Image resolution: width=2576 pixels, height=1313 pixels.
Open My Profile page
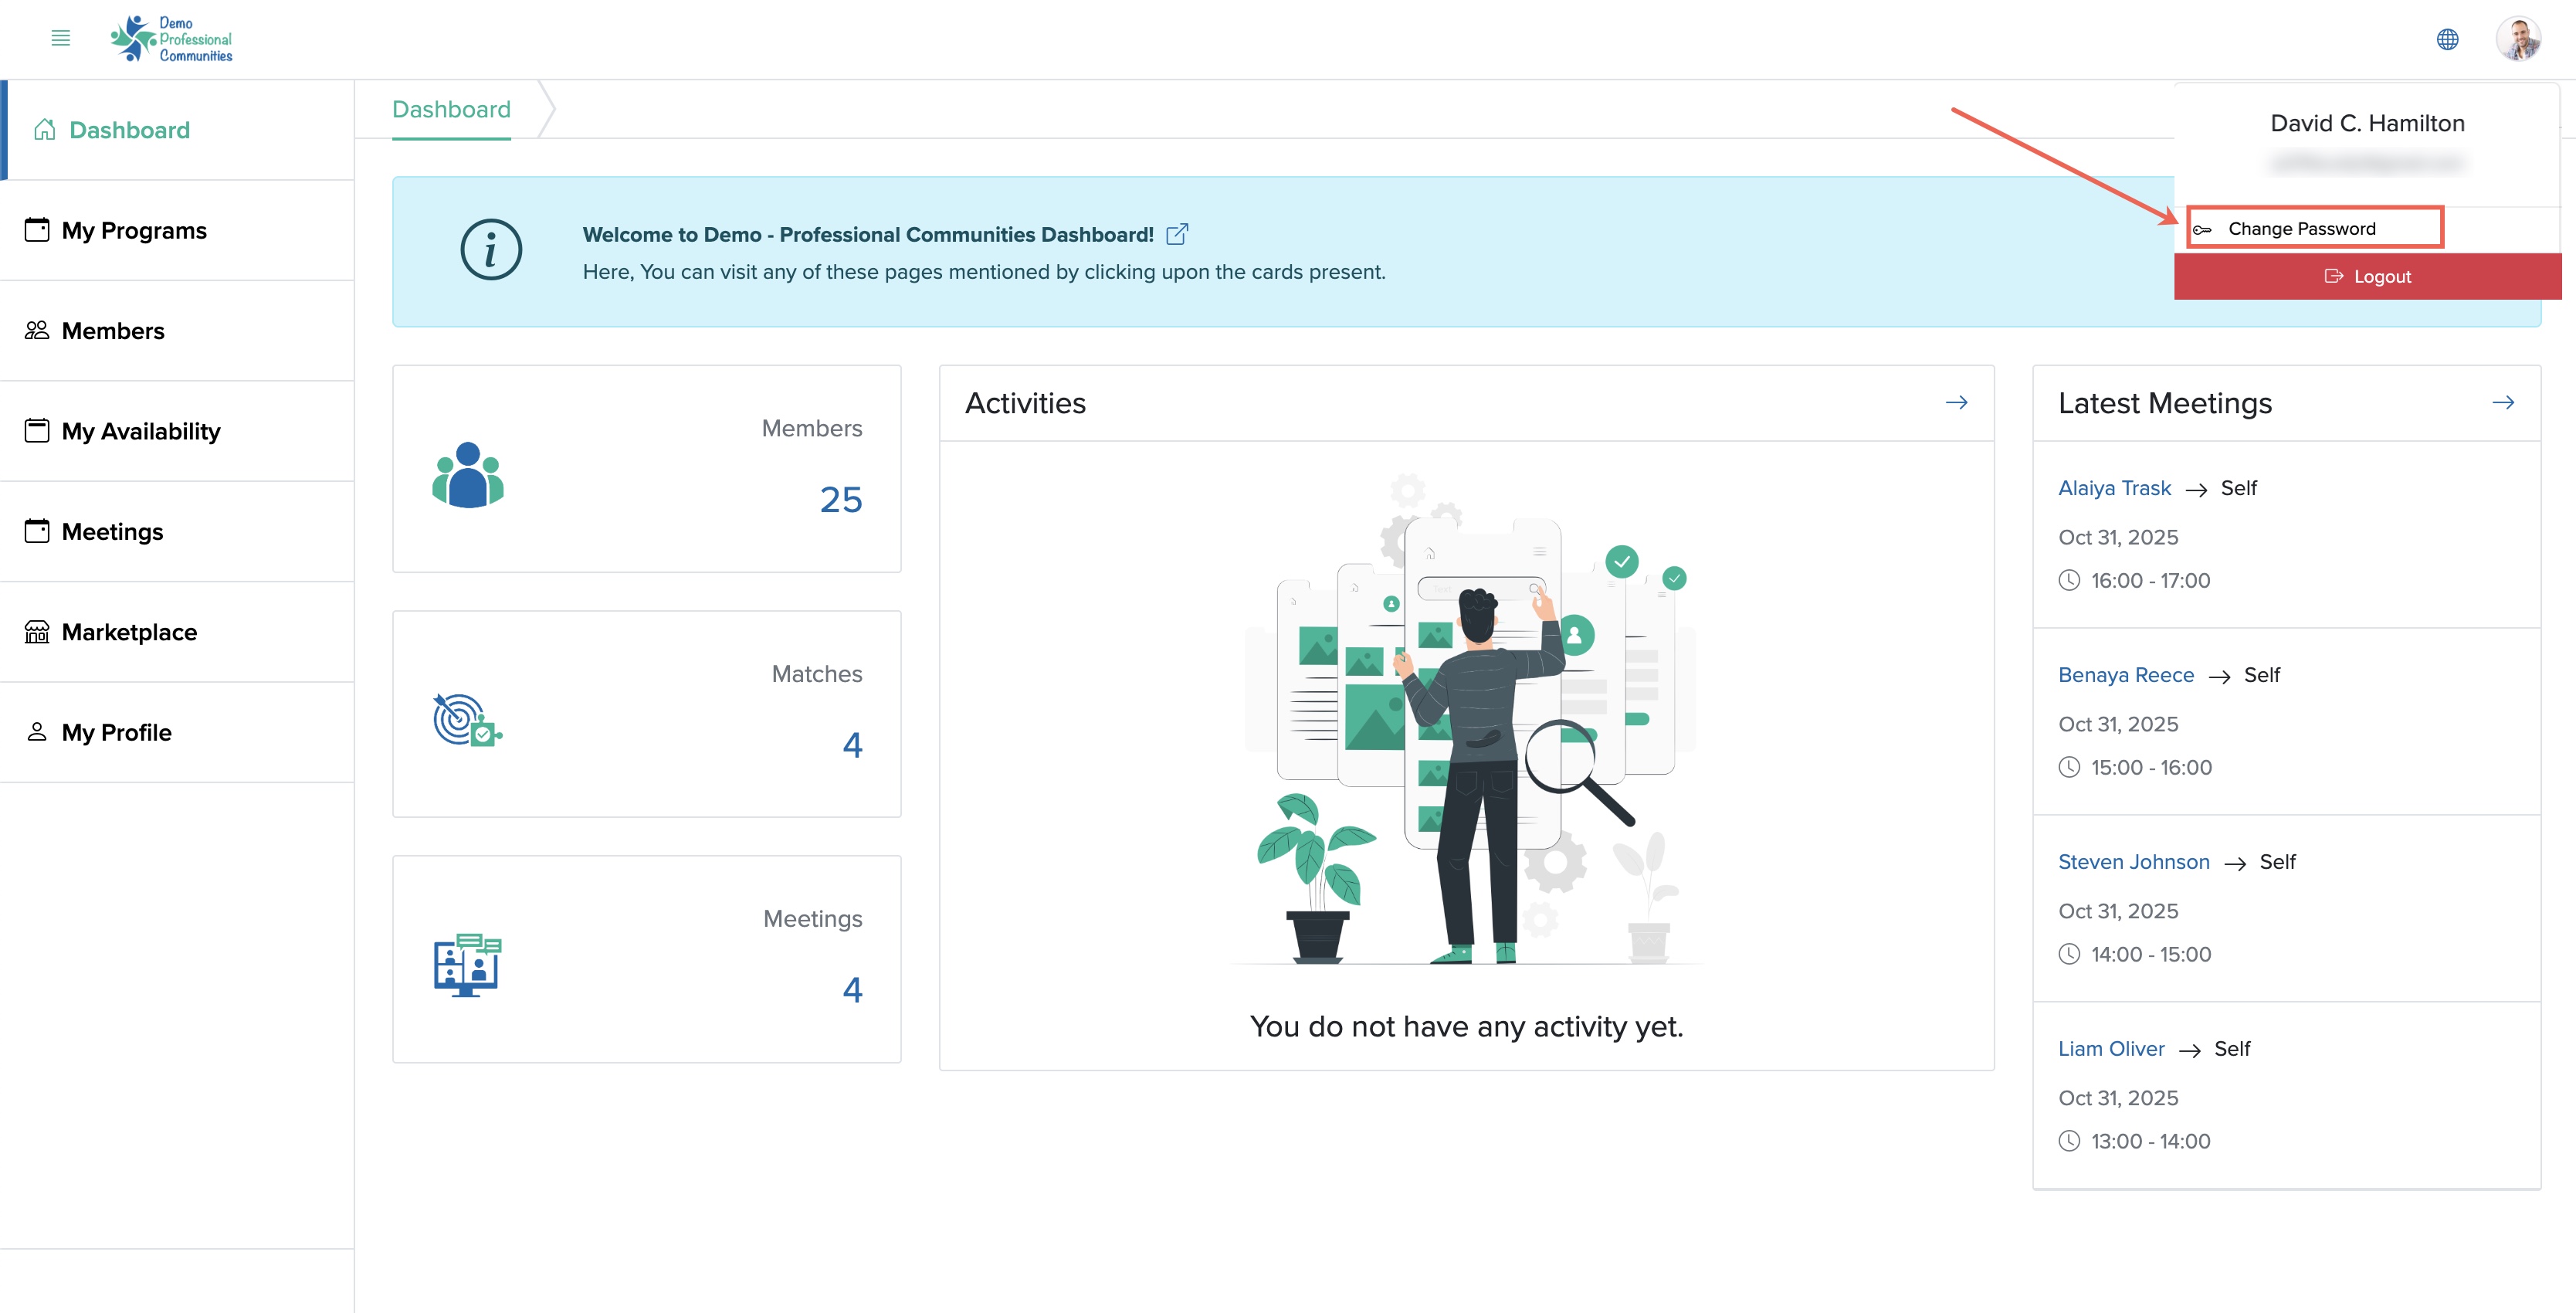tap(177, 732)
